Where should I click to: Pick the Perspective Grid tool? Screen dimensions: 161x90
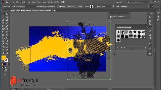(x=7, y=38)
